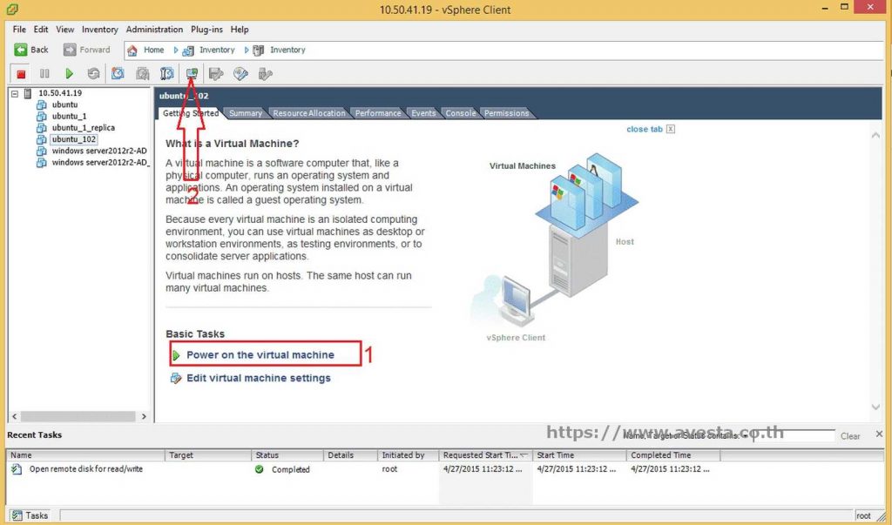Close the Recent Tasks panel
Viewport: 892px width, 525px height.
(879, 434)
